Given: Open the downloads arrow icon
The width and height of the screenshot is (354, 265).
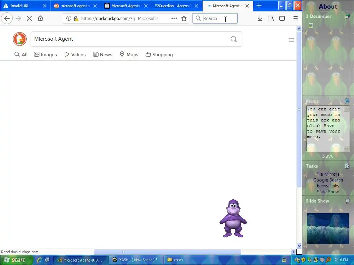Looking at the screenshot, I should pyautogui.click(x=260, y=18).
